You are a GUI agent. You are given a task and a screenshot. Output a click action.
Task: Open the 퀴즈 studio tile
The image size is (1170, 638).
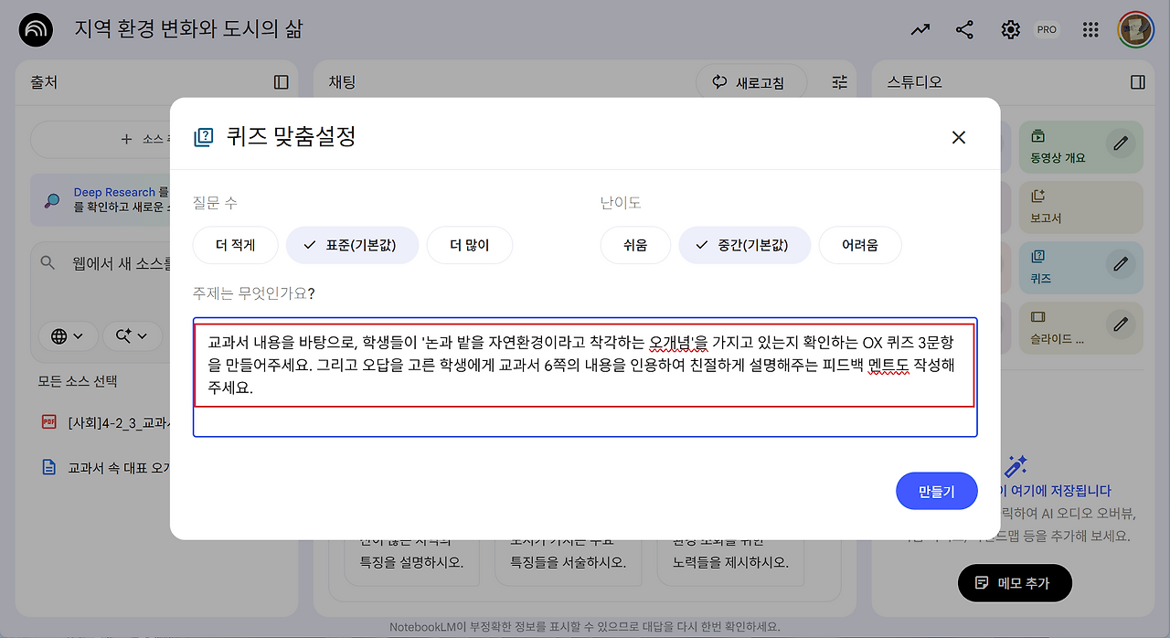[1080, 268]
